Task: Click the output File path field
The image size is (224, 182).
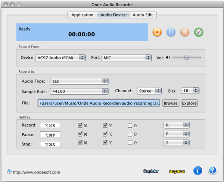Action: 99,103
